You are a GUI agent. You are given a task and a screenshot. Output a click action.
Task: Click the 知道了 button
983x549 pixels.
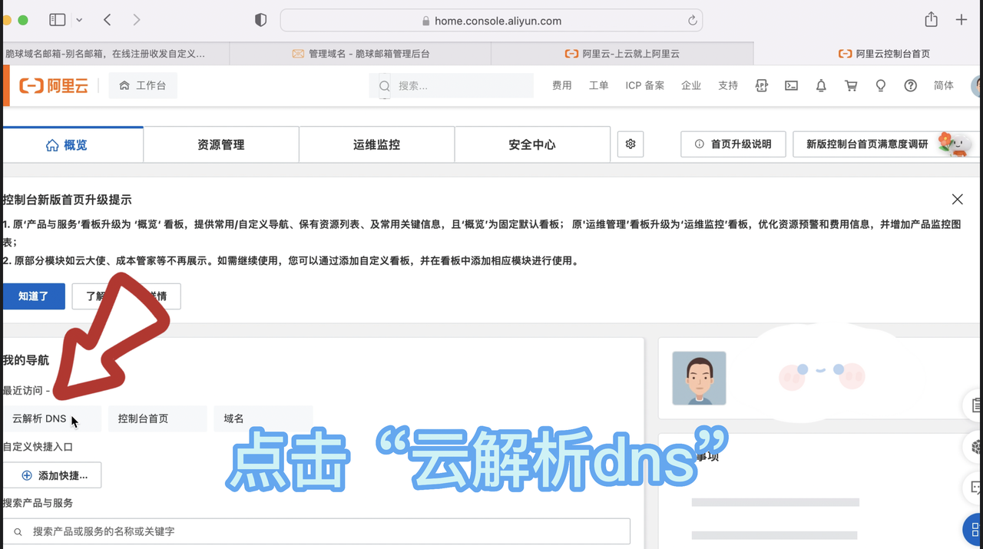tap(33, 296)
